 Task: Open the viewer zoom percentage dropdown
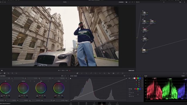(x=66, y=2)
